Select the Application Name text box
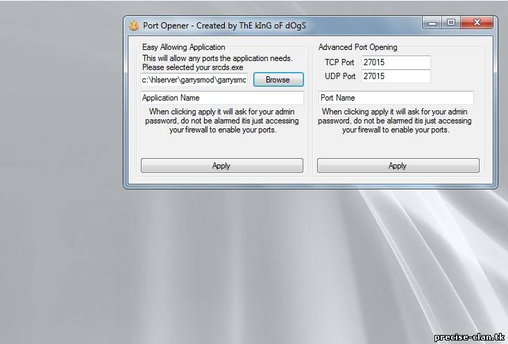The image size is (508, 344). coord(221,98)
